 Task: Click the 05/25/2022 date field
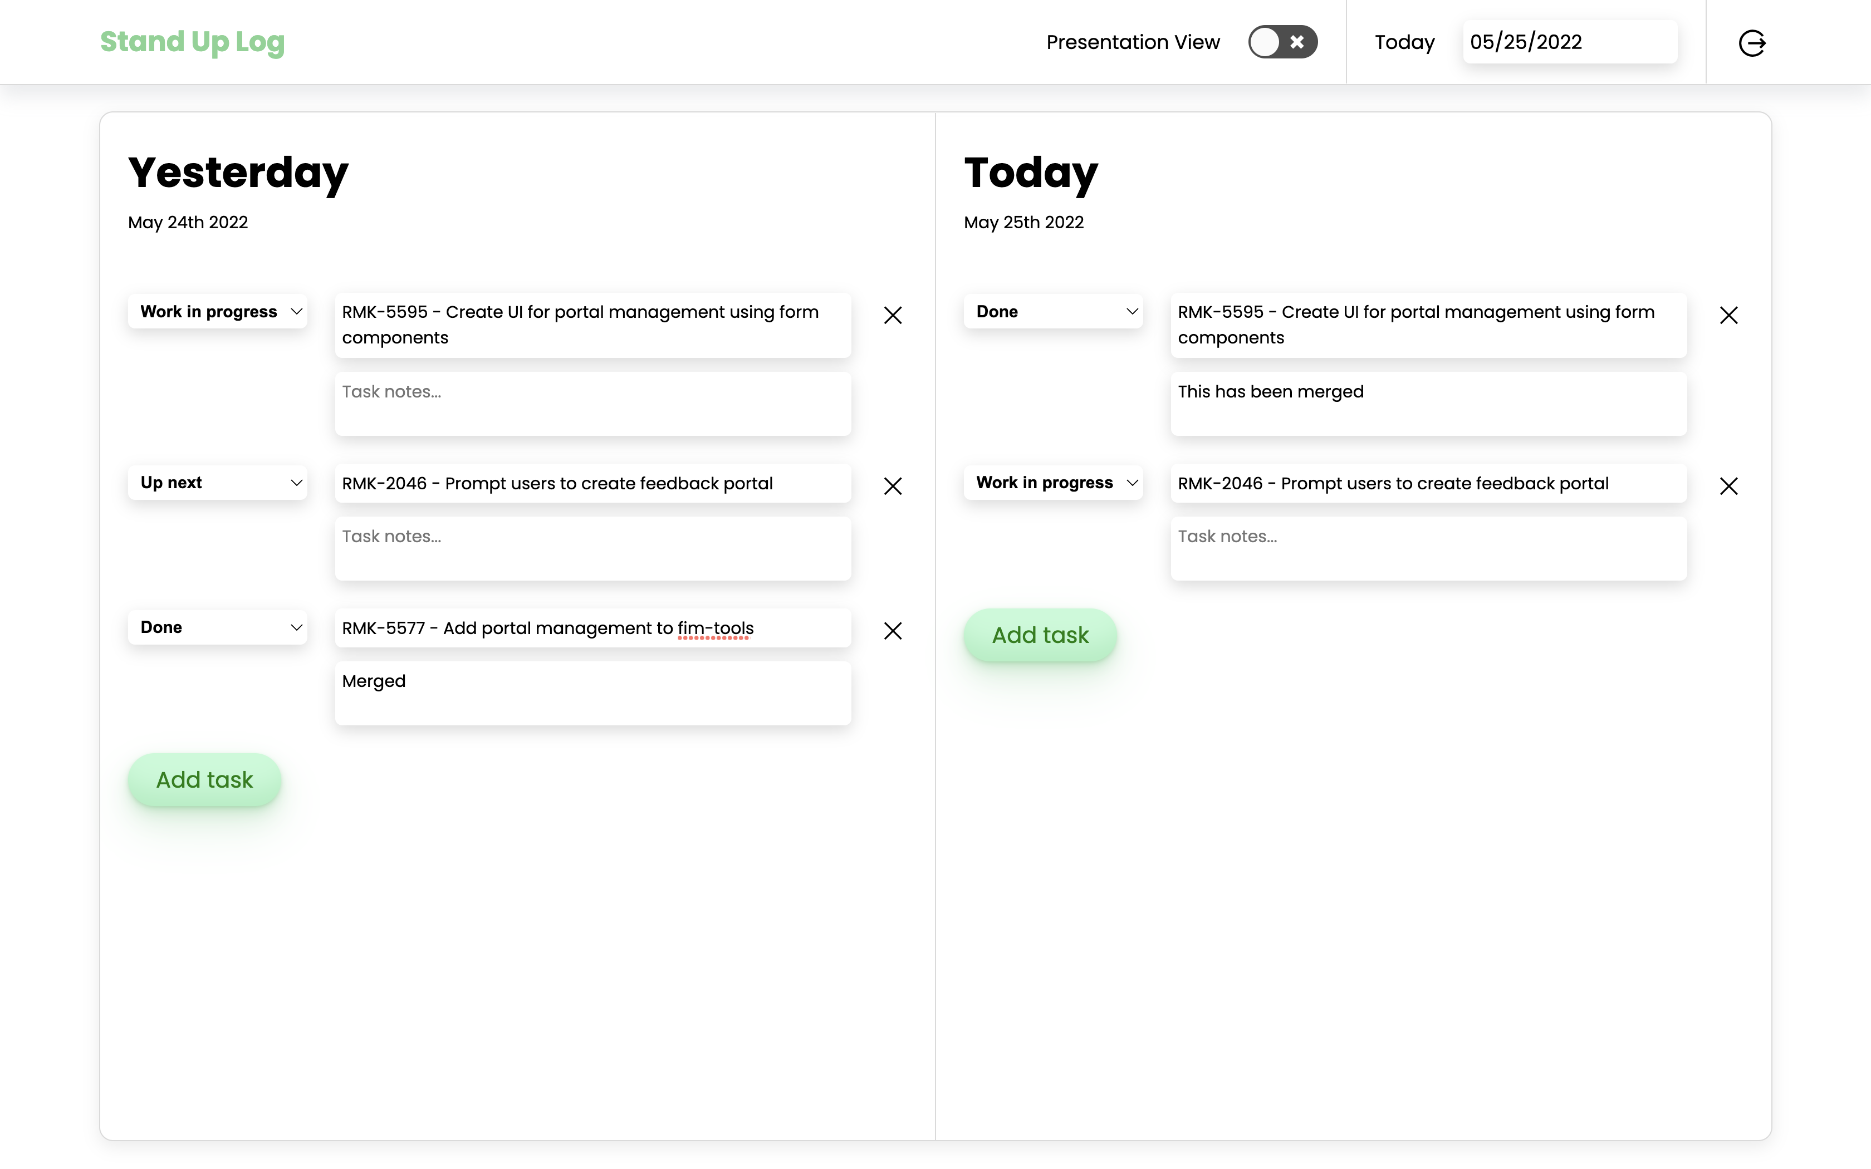1569,42
